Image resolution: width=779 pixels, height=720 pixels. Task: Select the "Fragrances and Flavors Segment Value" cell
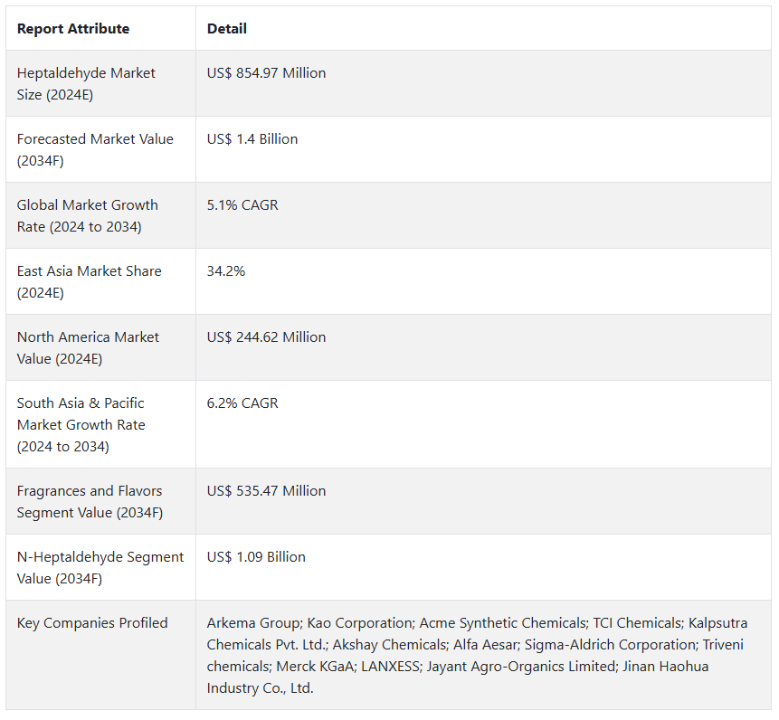coord(90,501)
